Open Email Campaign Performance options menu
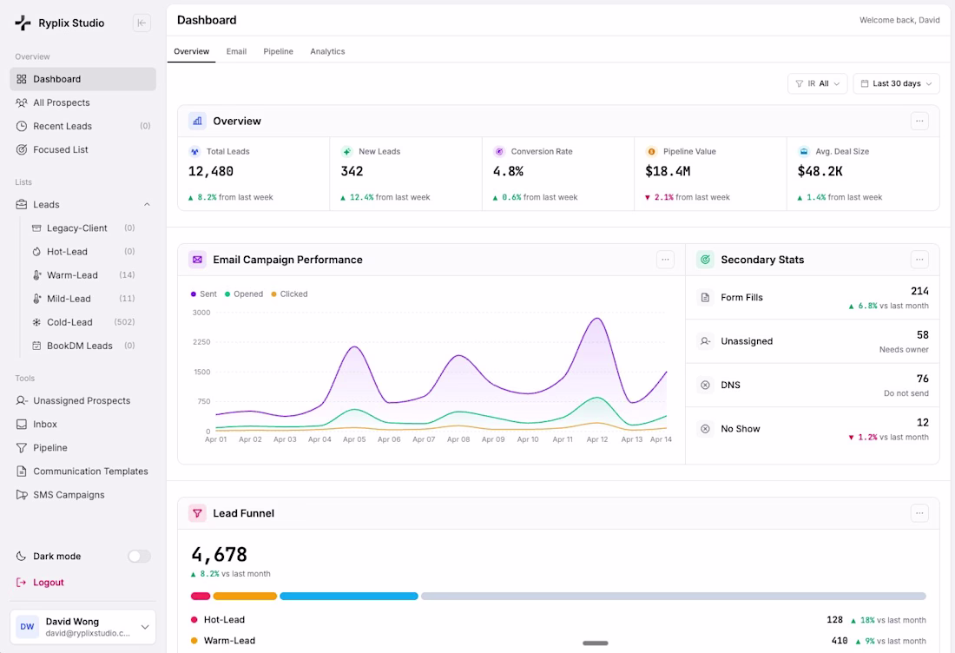Viewport: 955px width, 653px height. point(665,260)
